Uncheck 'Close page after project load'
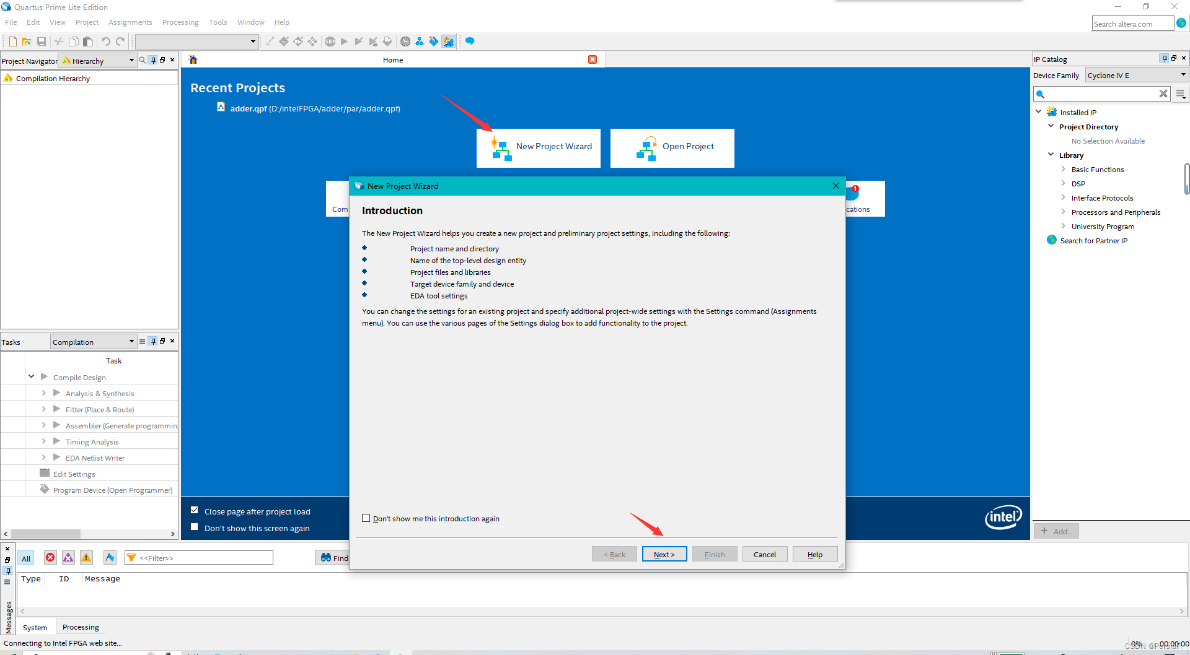 tap(195, 510)
